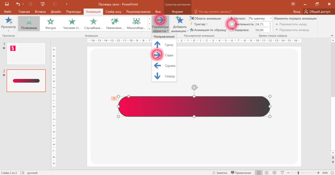Screen dimensions: 335x175
Task: Switch to reading view in status bar
Action: (x=274, y=172)
